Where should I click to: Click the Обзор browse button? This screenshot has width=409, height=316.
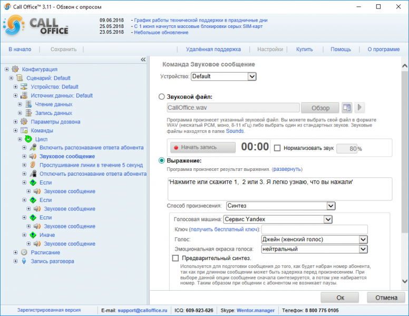pyautogui.click(x=320, y=108)
